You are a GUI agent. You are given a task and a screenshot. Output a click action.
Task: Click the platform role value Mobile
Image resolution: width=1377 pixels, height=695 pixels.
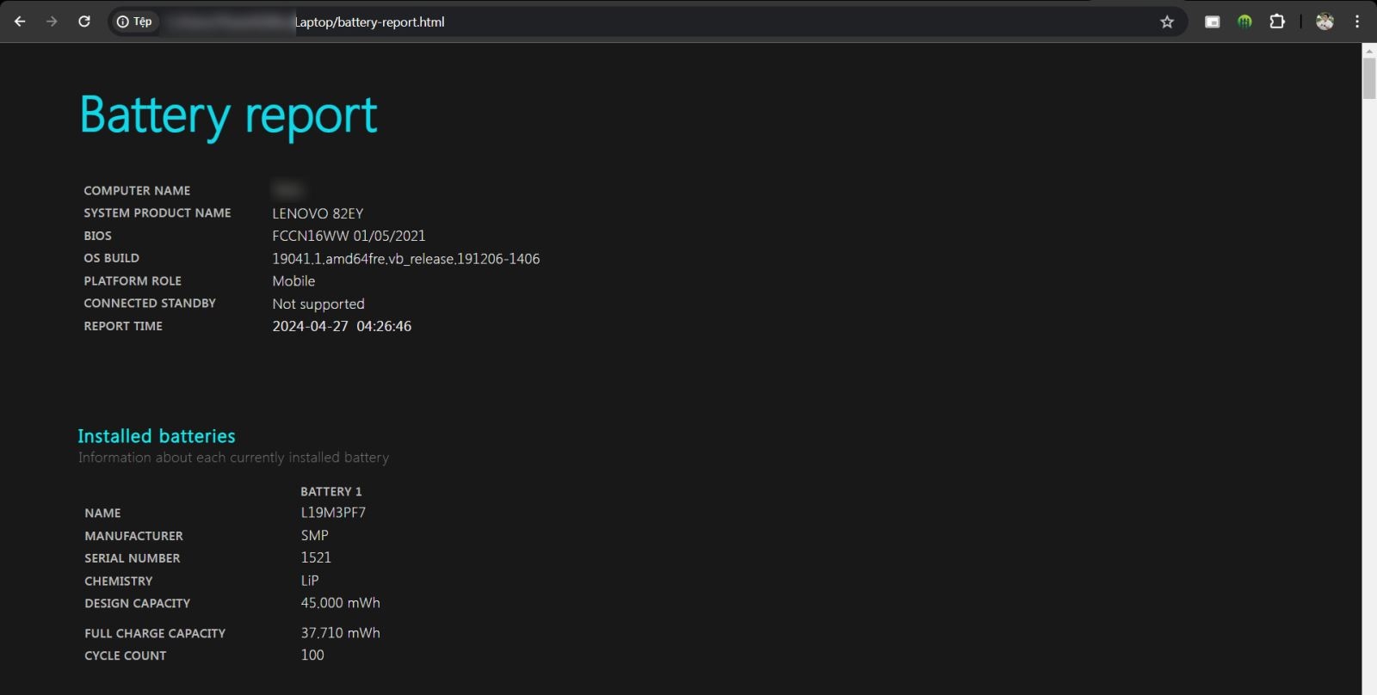coord(293,281)
